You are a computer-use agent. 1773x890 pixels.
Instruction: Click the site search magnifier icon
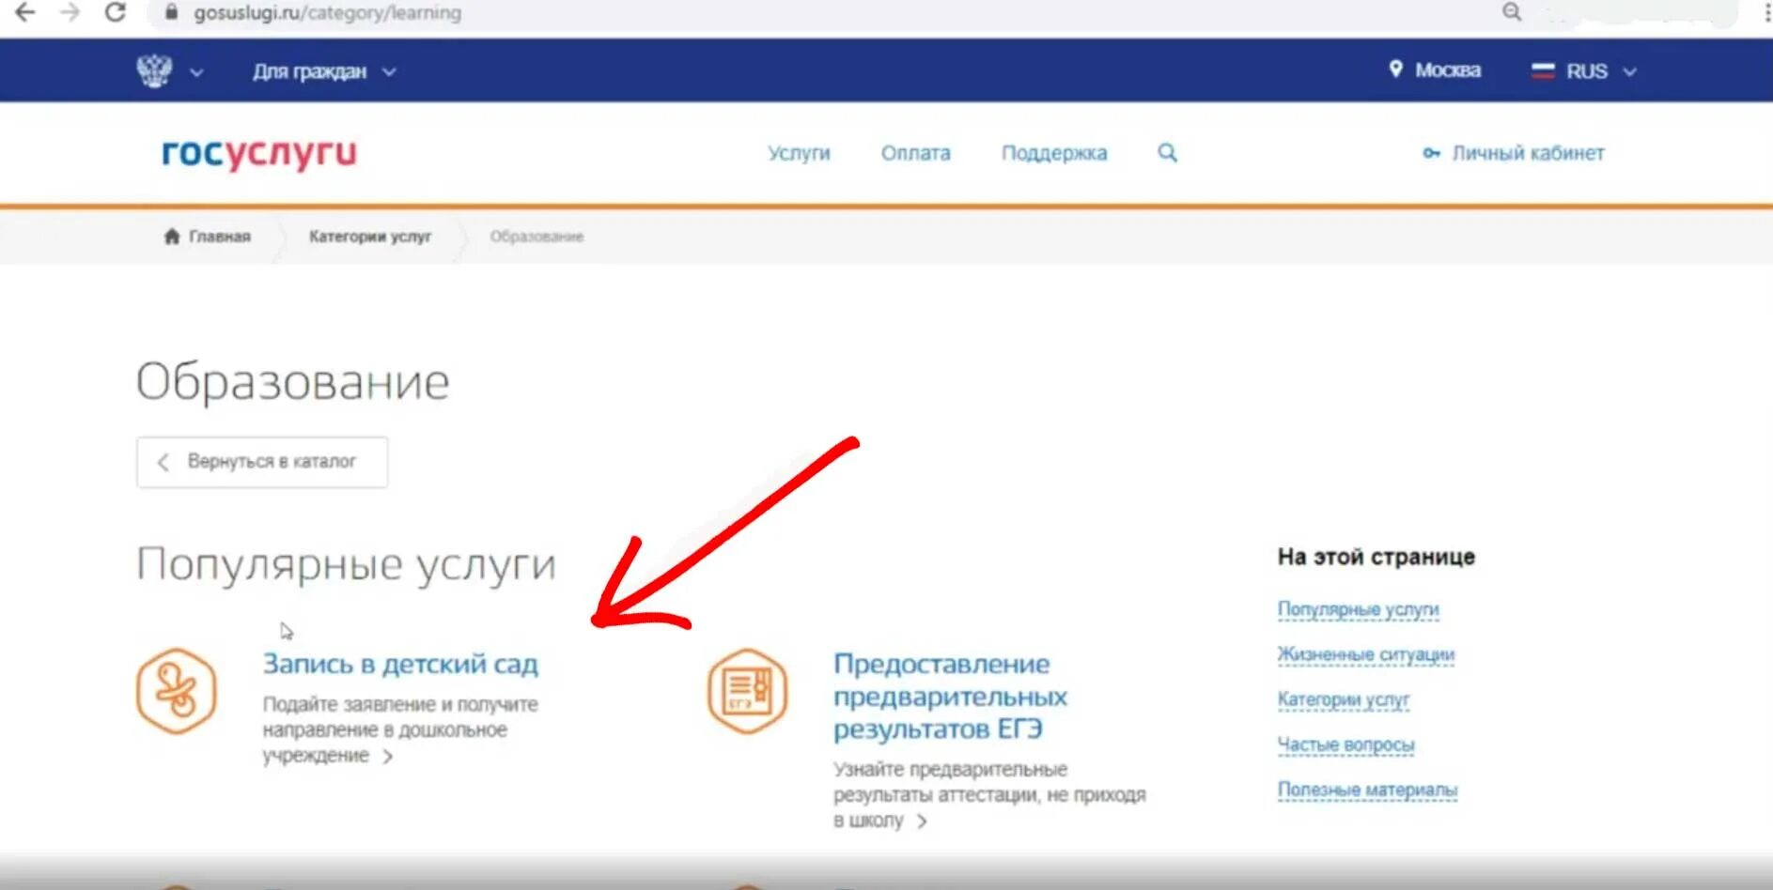1167,152
